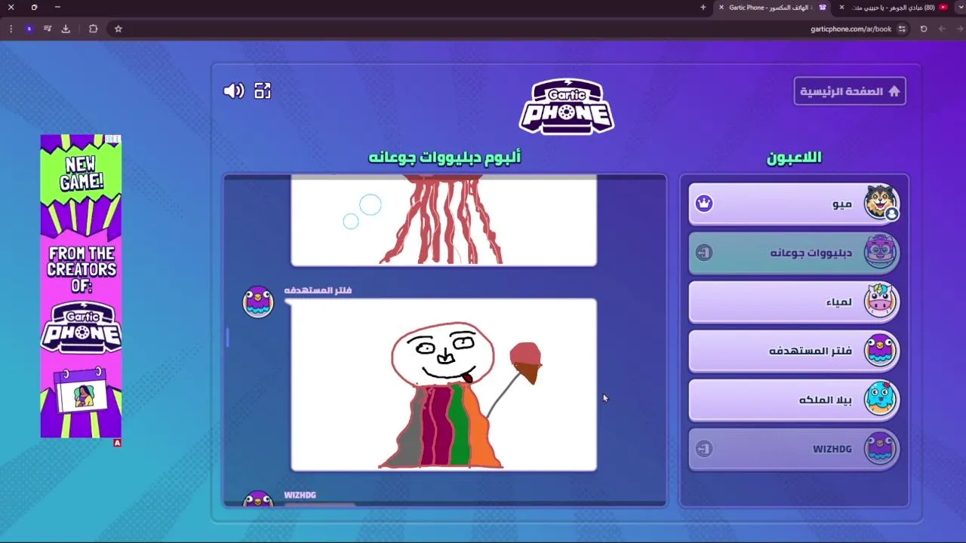Viewport: 966px width, 543px height.
Task: Click the left-game icon on دبليووات جوعانه row
Action: pos(704,253)
